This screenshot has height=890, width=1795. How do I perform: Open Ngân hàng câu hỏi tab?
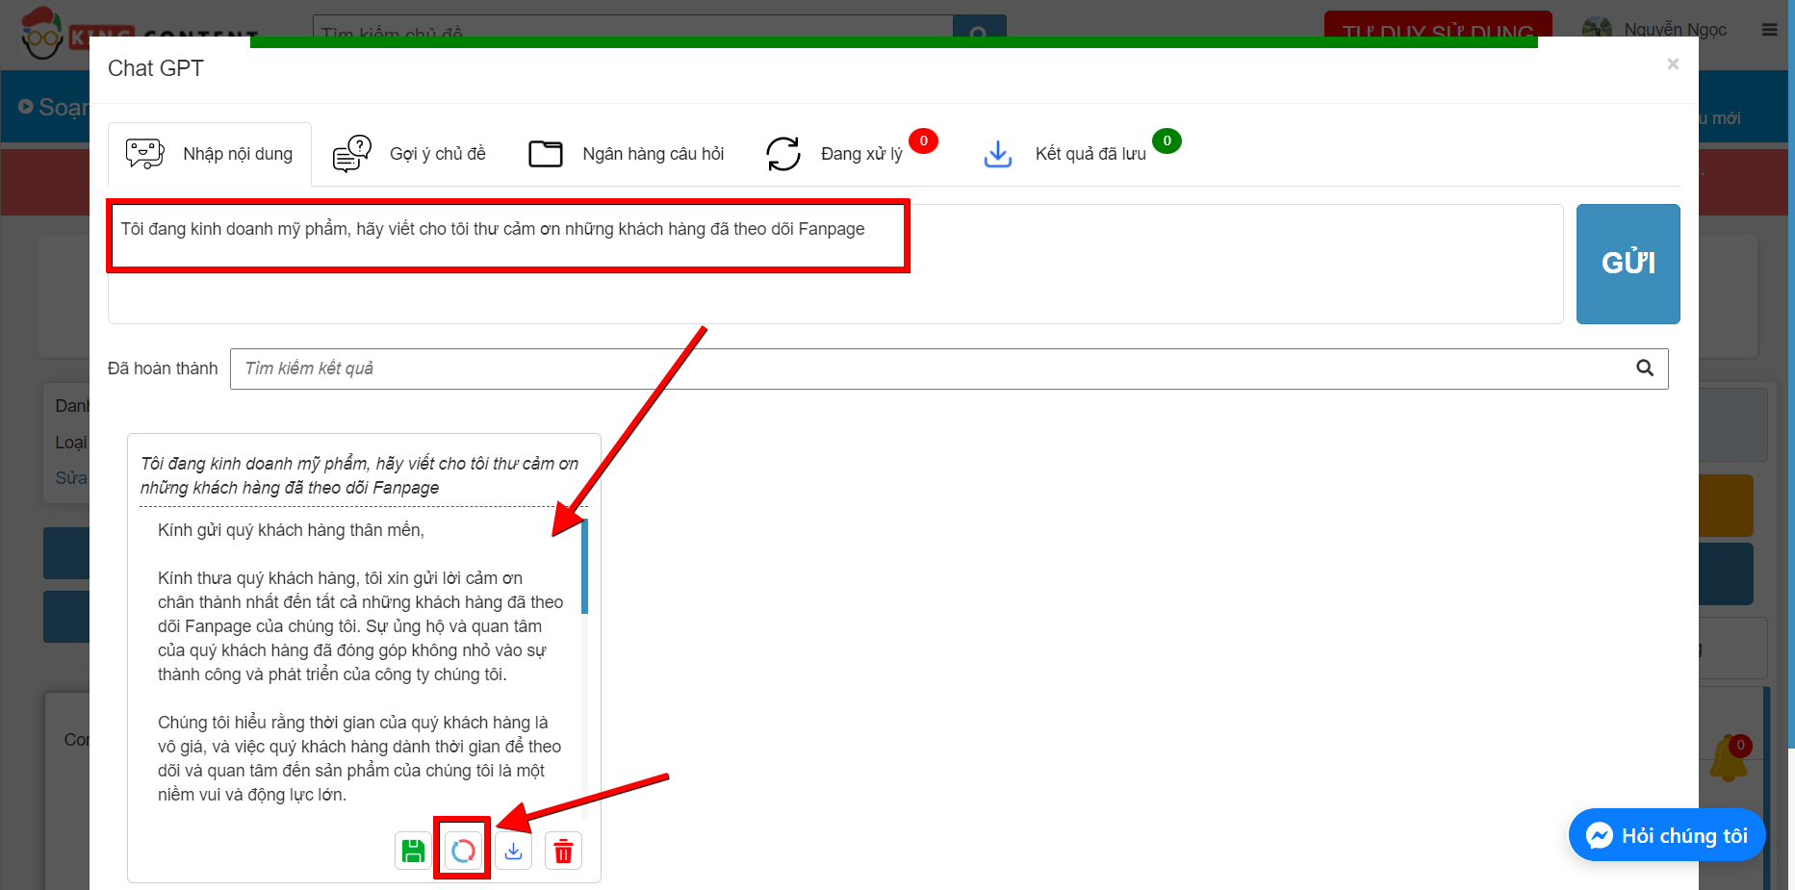point(627,154)
